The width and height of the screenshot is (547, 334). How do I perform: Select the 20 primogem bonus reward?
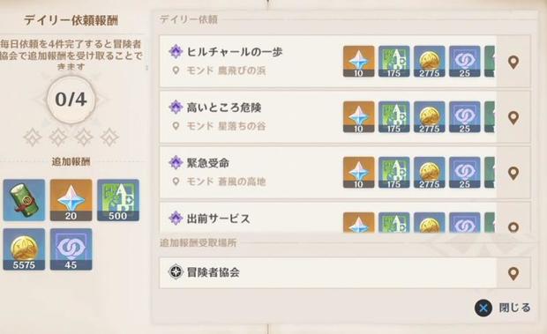click(x=71, y=200)
